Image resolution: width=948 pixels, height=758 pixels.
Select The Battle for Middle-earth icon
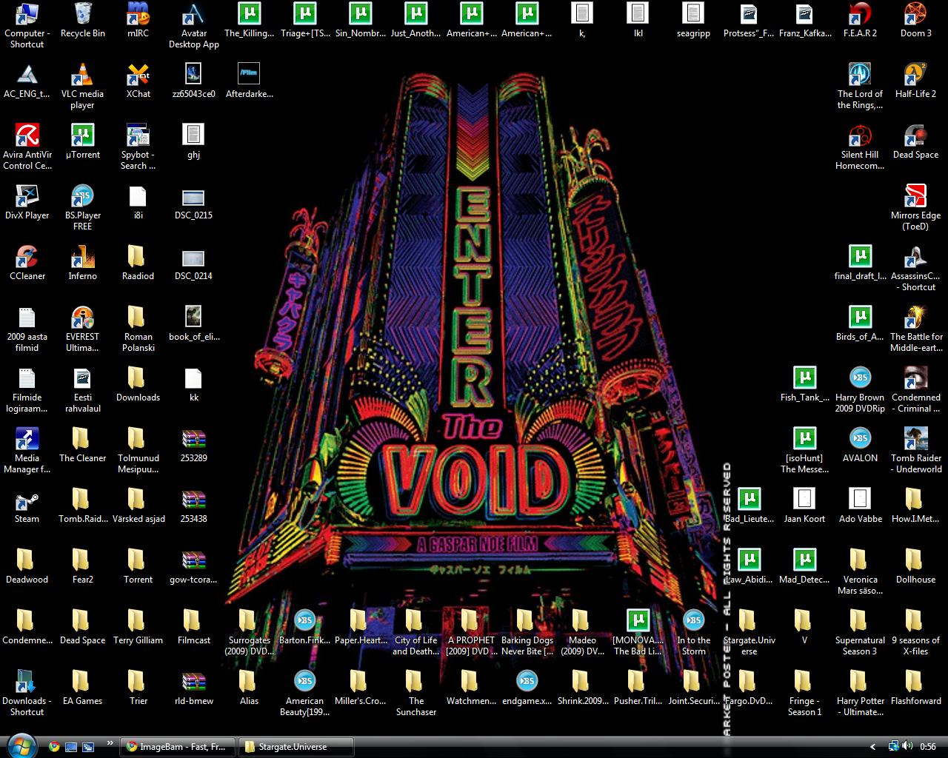tap(915, 329)
